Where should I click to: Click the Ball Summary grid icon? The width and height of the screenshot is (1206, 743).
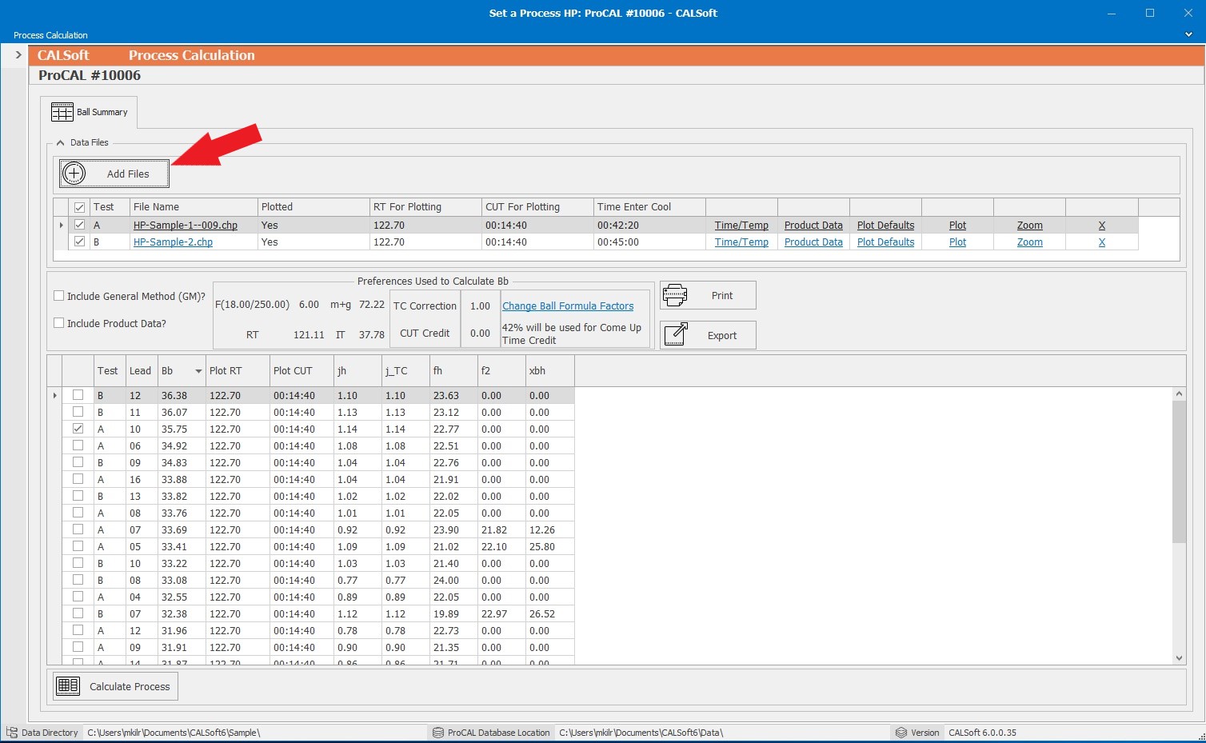pyautogui.click(x=62, y=112)
